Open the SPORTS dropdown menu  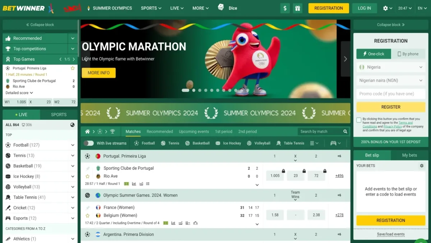pyautogui.click(x=151, y=8)
